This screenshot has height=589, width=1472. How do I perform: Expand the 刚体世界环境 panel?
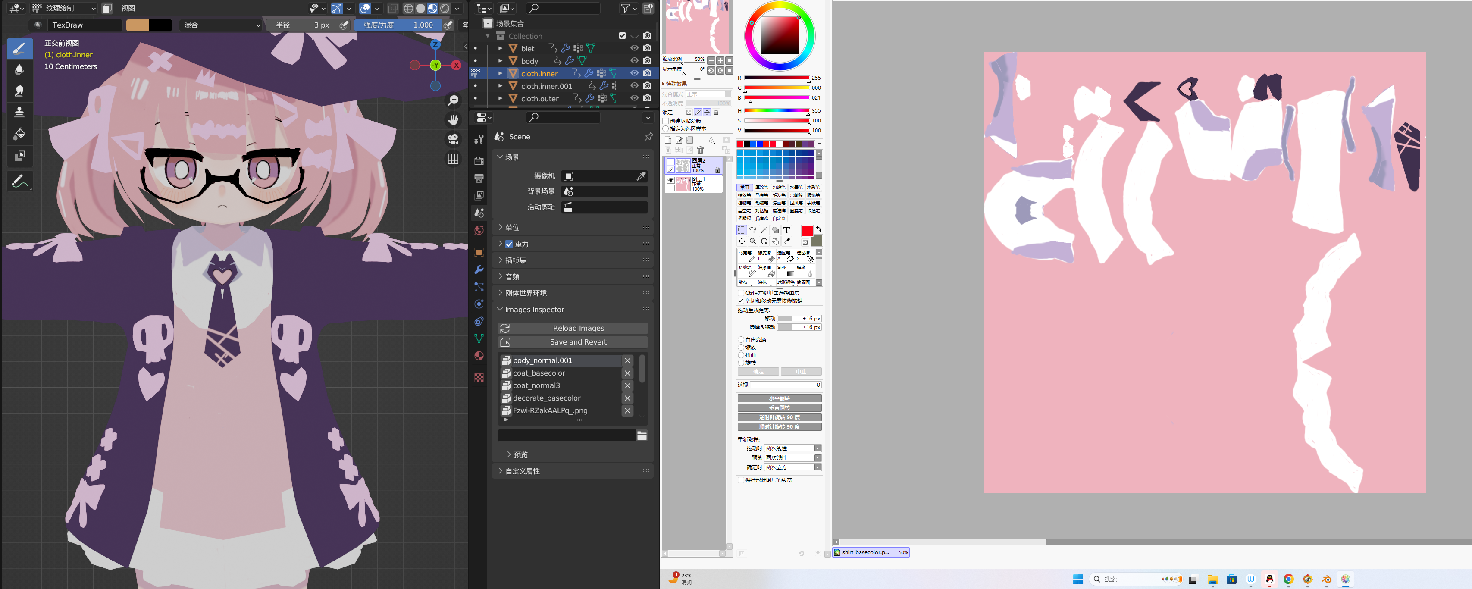[x=573, y=293]
